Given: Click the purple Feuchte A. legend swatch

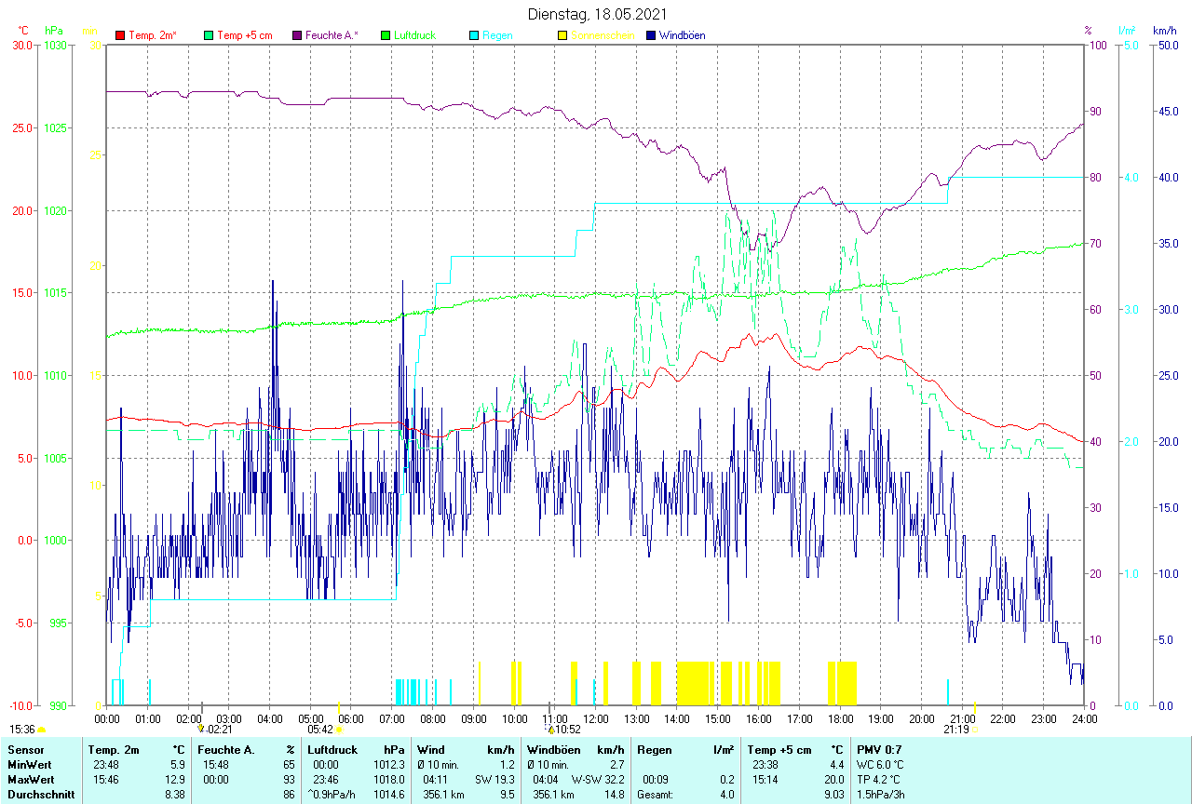Looking at the screenshot, I should (297, 35).
